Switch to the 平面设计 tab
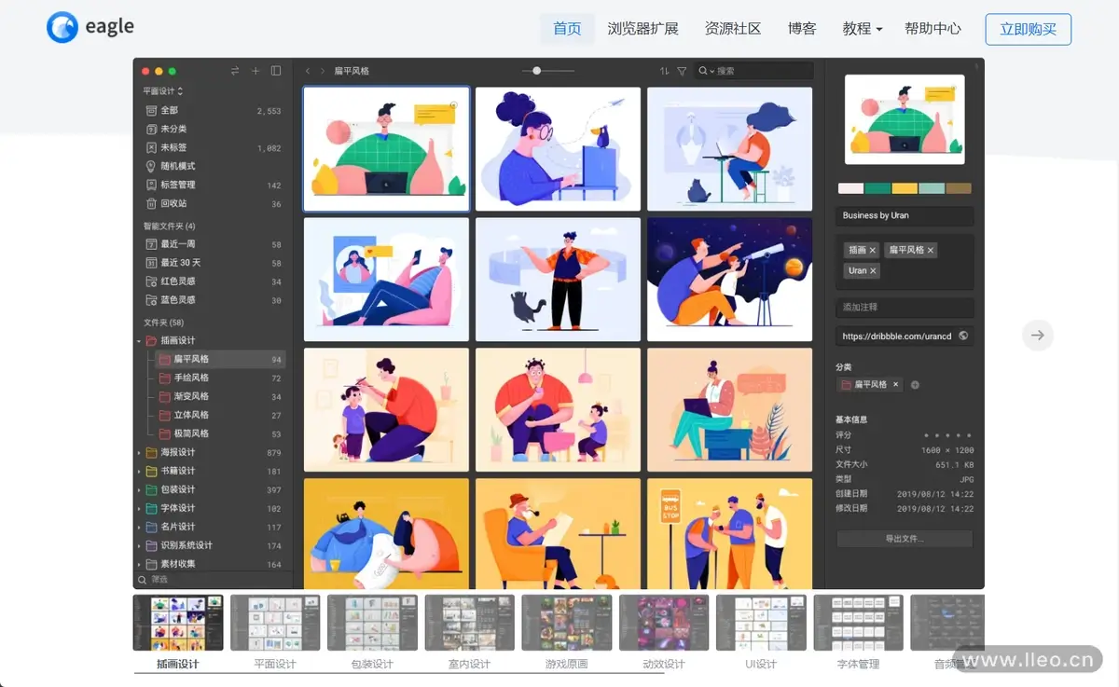 point(275,664)
